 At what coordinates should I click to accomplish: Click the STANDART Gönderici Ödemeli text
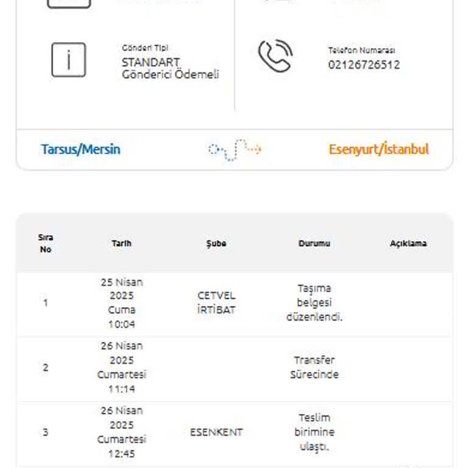coord(170,68)
